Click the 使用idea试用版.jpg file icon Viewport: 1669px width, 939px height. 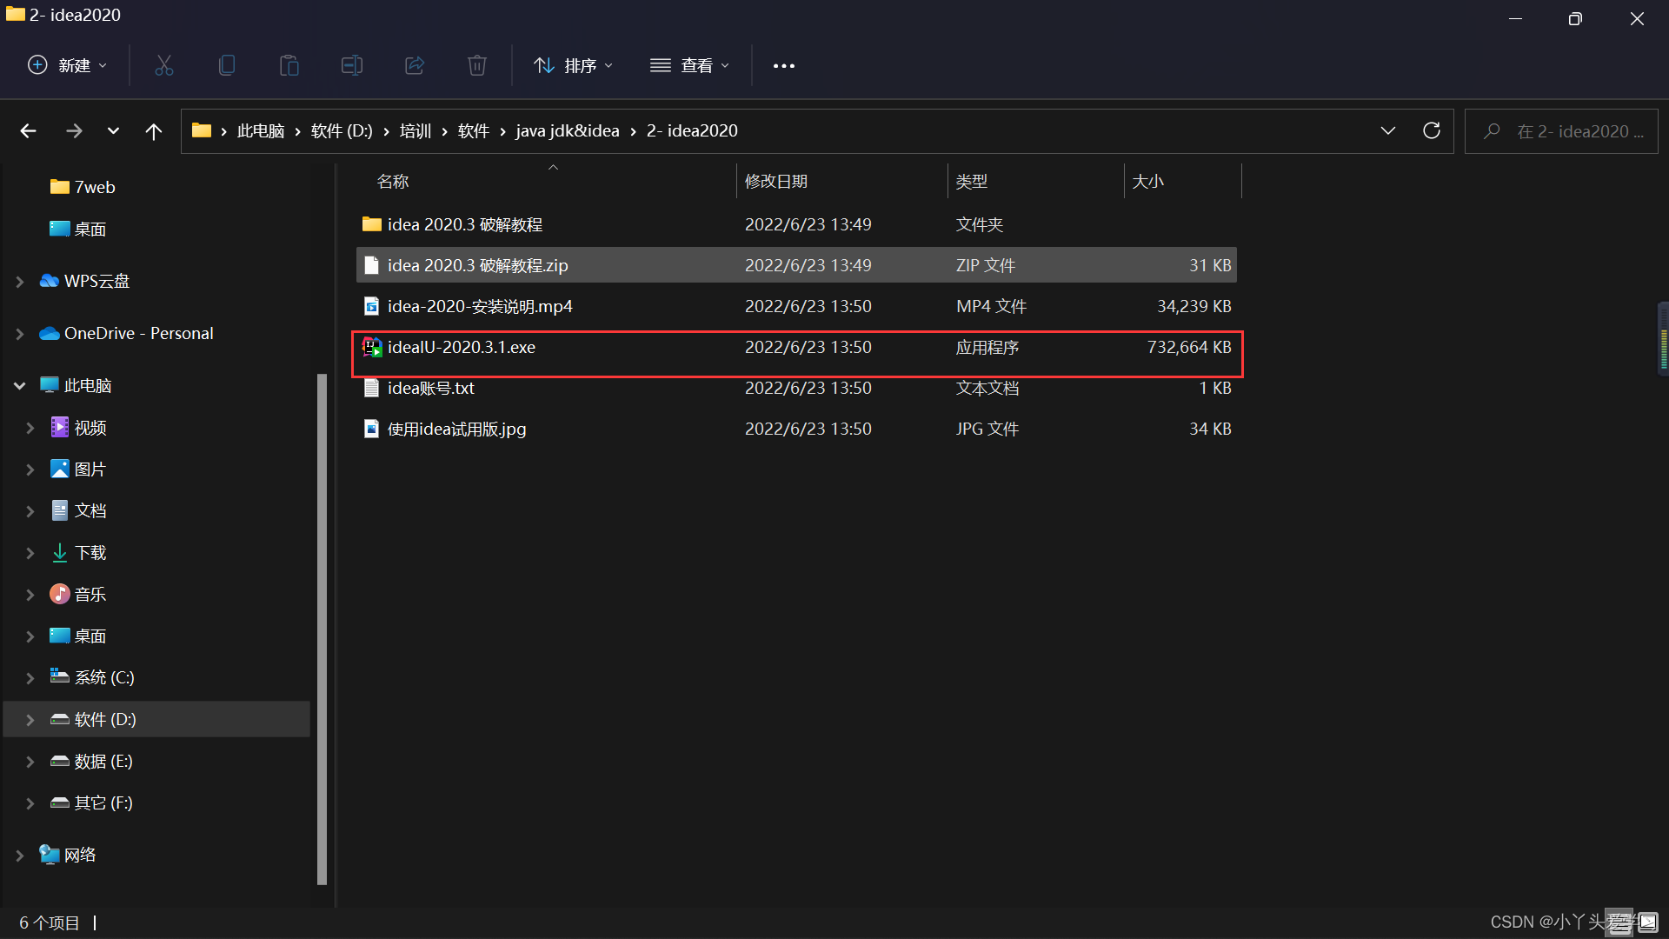click(x=371, y=429)
